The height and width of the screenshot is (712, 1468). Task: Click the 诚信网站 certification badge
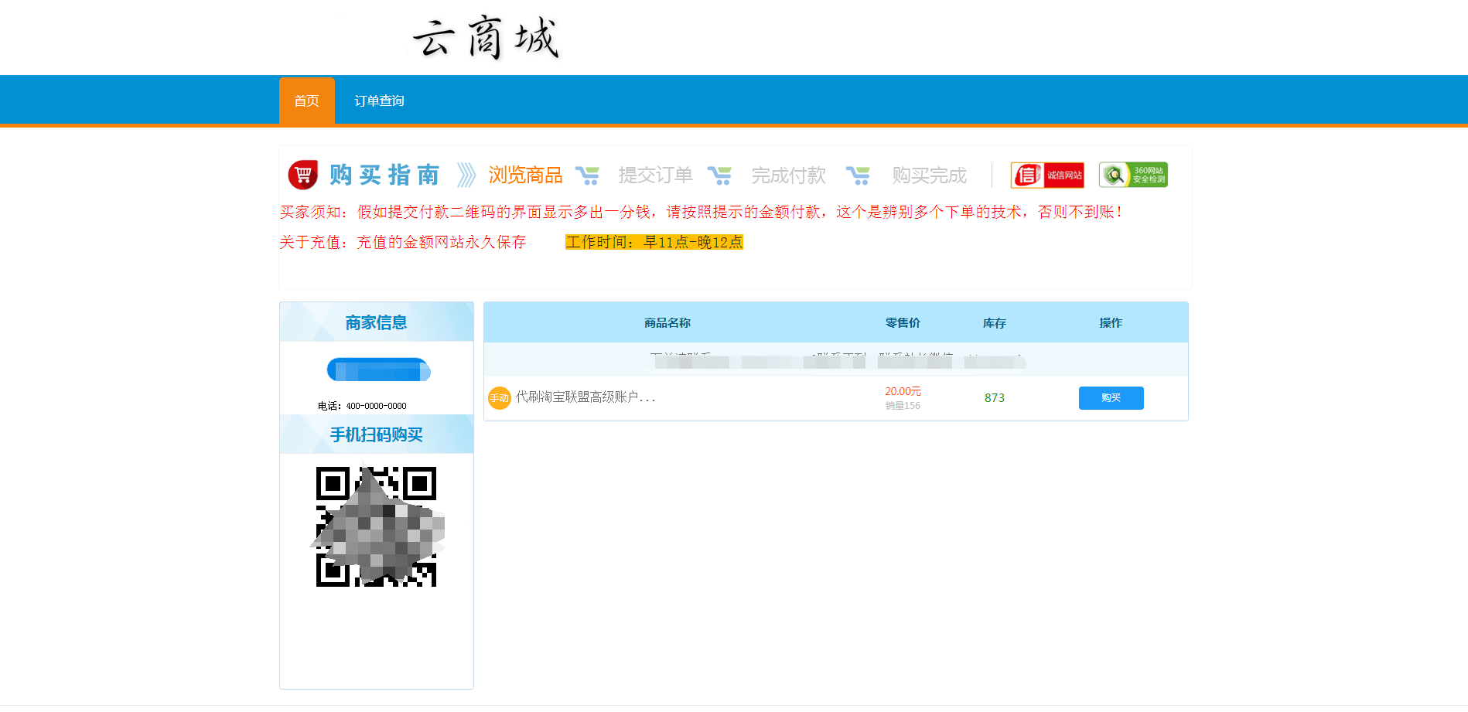pos(1047,175)
